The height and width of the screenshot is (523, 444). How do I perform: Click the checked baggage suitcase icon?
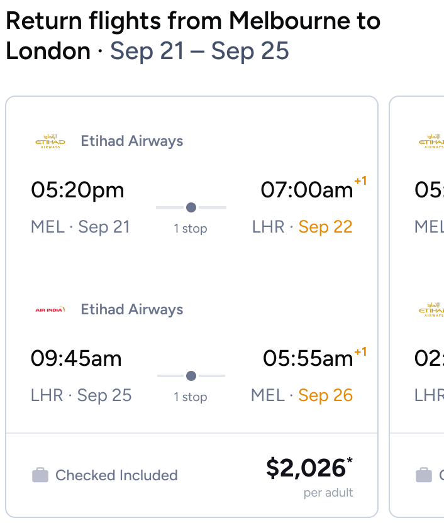click(x=40, y=475)
